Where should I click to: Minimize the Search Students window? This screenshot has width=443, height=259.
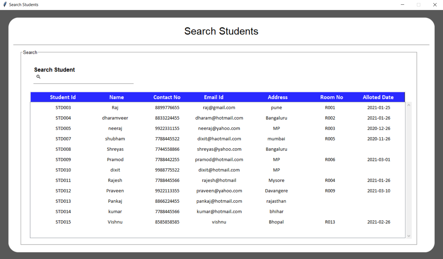(x=403, y=5)
